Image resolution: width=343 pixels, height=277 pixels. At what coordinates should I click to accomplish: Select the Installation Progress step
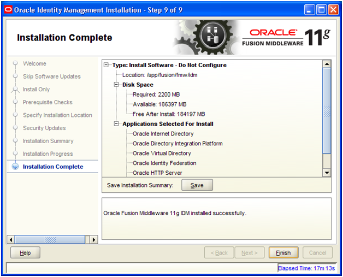coord(48,154)
